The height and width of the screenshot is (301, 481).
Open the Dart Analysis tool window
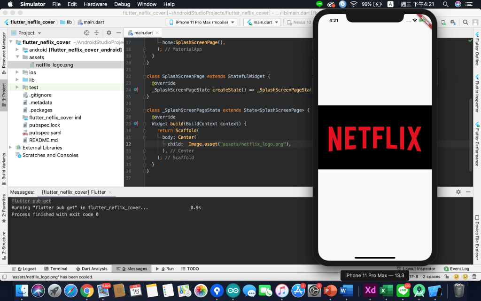pos(92,269)
